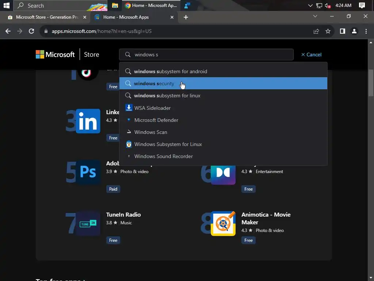
Task: Open Windows Sound Recorder app suggestion
Action: click(223, 156)
